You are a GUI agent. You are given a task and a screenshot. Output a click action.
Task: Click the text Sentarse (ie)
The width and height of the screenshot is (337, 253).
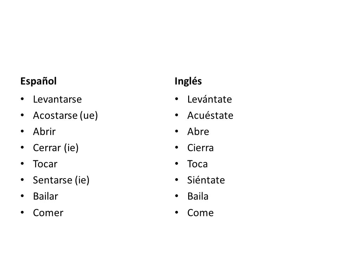pyautogui.click(x=61, y=180)
